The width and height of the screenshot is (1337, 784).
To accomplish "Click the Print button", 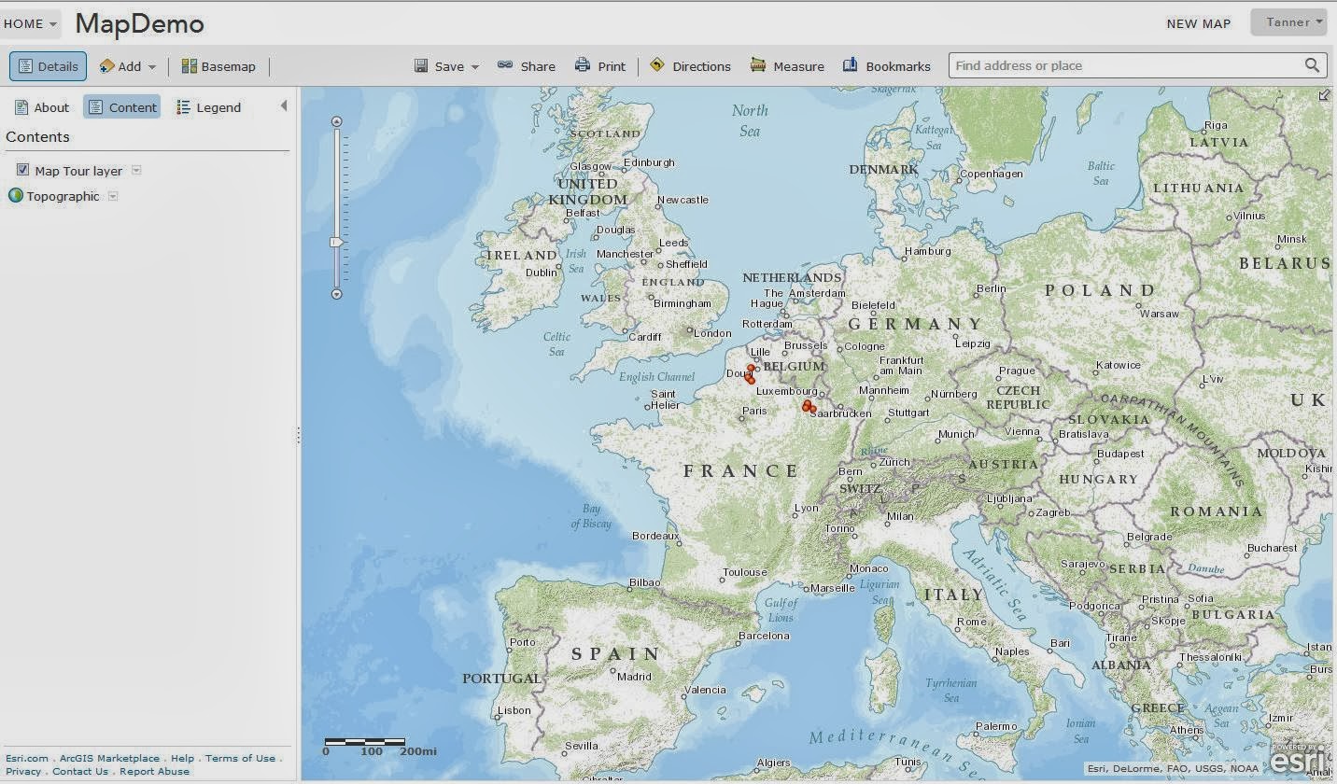I will pyautogui.click(x=600, y=66).
